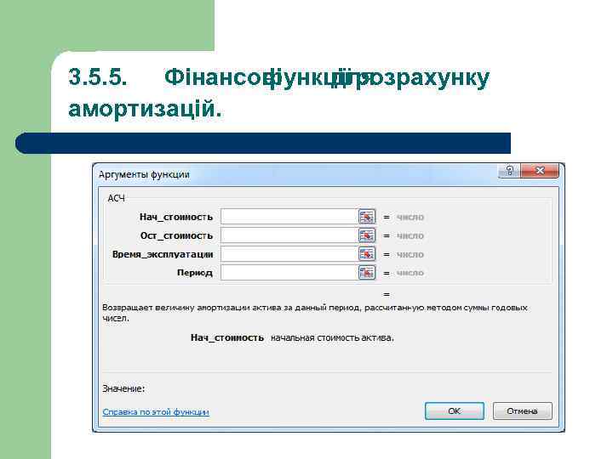Open dialog help question mark button
Screen dimensions: 613x459
(509, 171)
